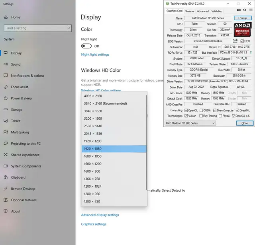Click the Remote Desktop icon
255x245 pixels.
click(6, 189)
